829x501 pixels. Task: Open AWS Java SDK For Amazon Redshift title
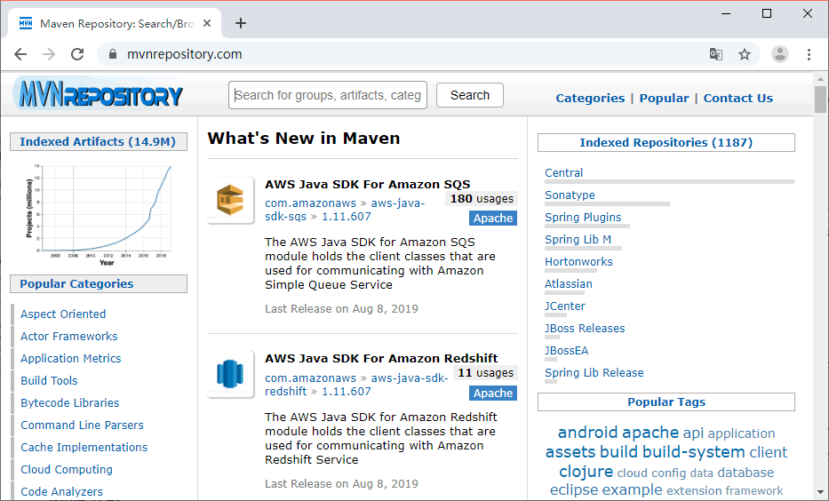(x=381, y=358)
